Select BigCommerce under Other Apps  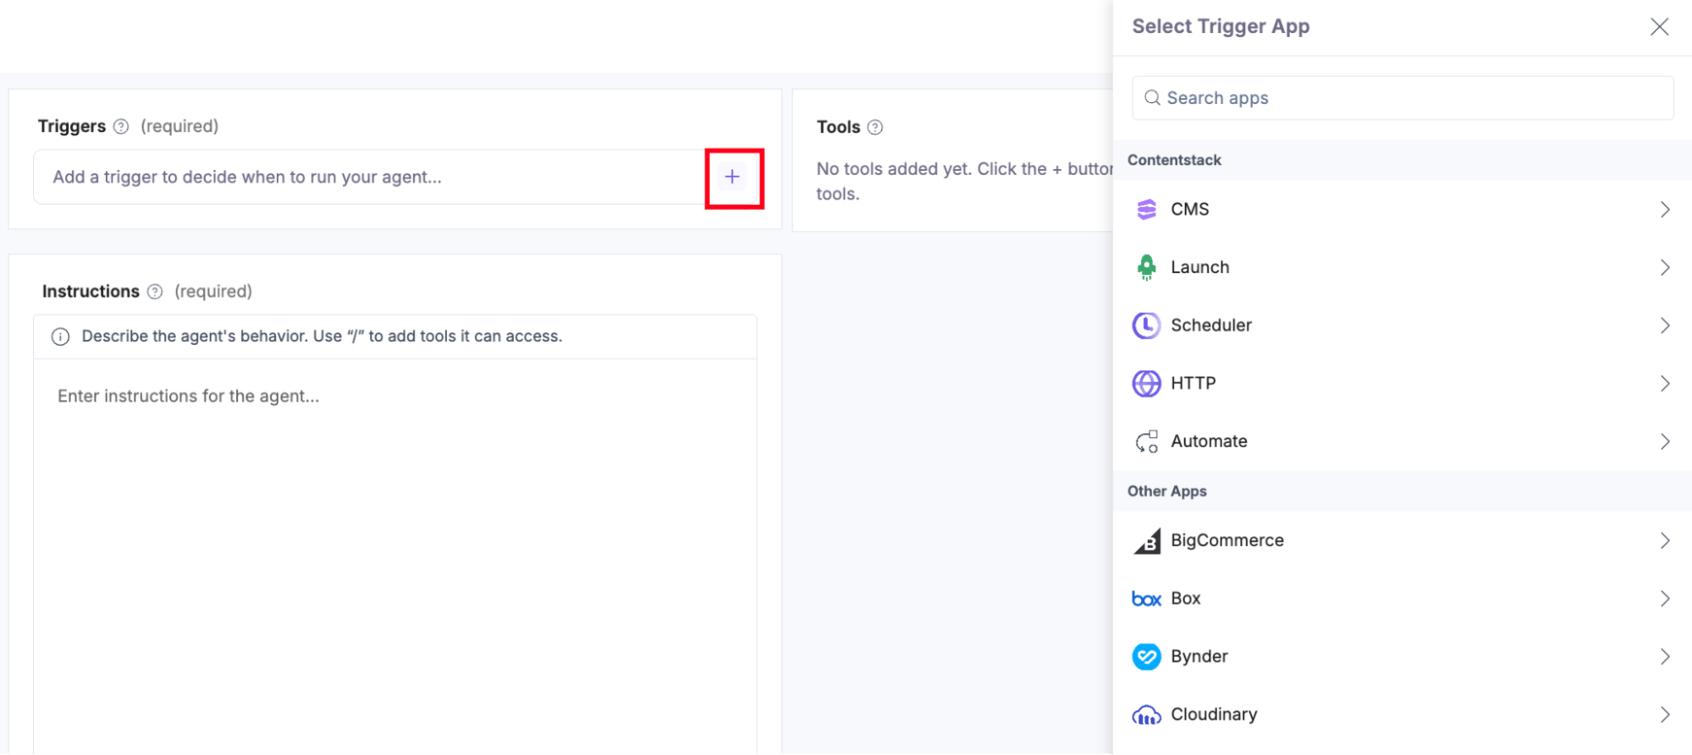point(1403,541)
